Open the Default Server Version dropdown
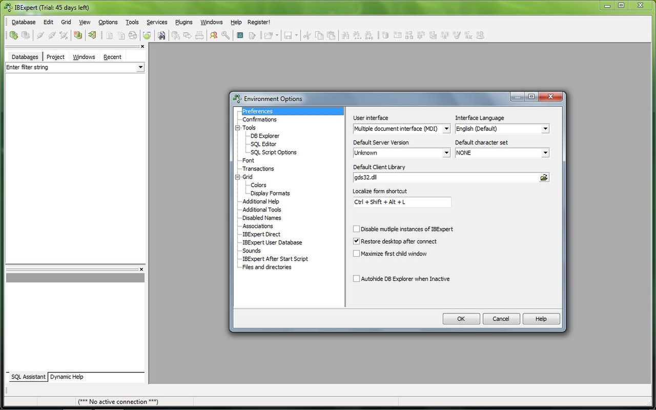Viewport: 656px width, 410px height. (446, 153)
